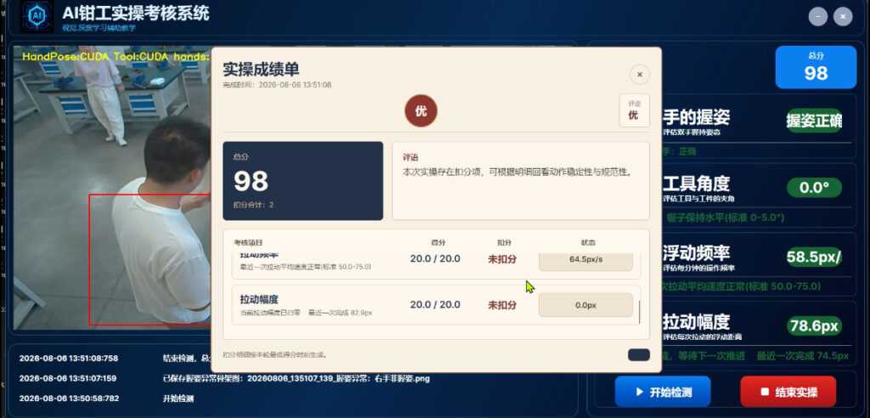Click the round 优 grade badge
Screen dimensions: 870x418
coord(421,111)
